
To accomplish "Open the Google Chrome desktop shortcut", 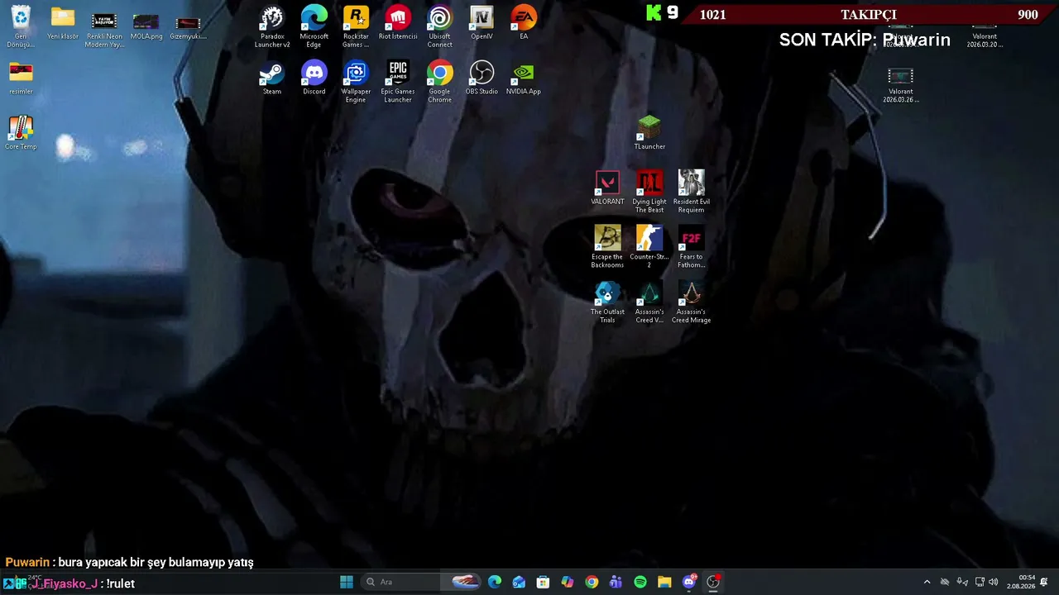I will pyautogui.click(x=440, y=82).
